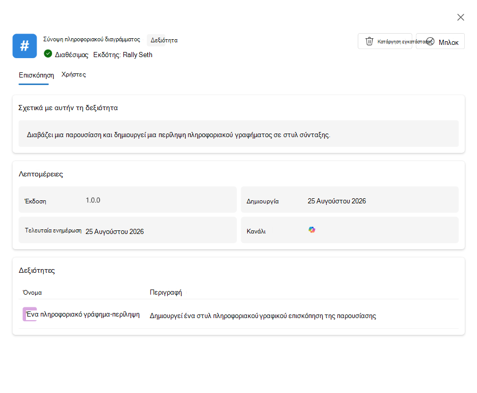Click the Δεξιότητες section heading

click(x=37, y=271)
